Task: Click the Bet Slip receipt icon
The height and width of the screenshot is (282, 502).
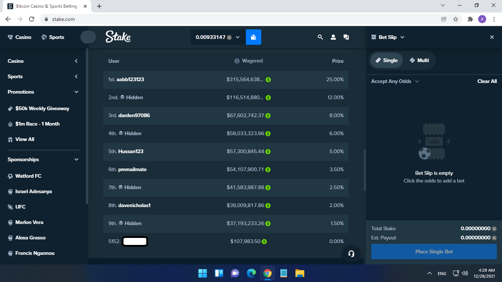Action: (x=374, y=37)
